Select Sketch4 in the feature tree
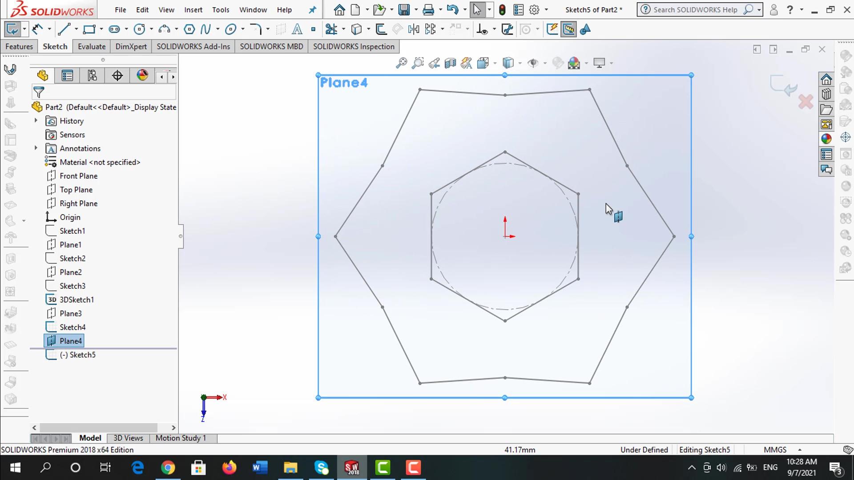Viewport: 854px width, 480px height. click(x=72, y=327)
